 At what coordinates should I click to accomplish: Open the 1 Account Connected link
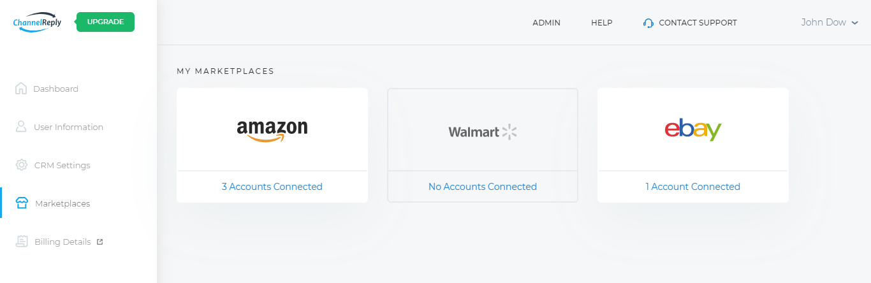coord(693,187)
